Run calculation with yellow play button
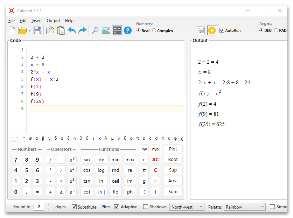293x218 pixels. coord(212,30)
